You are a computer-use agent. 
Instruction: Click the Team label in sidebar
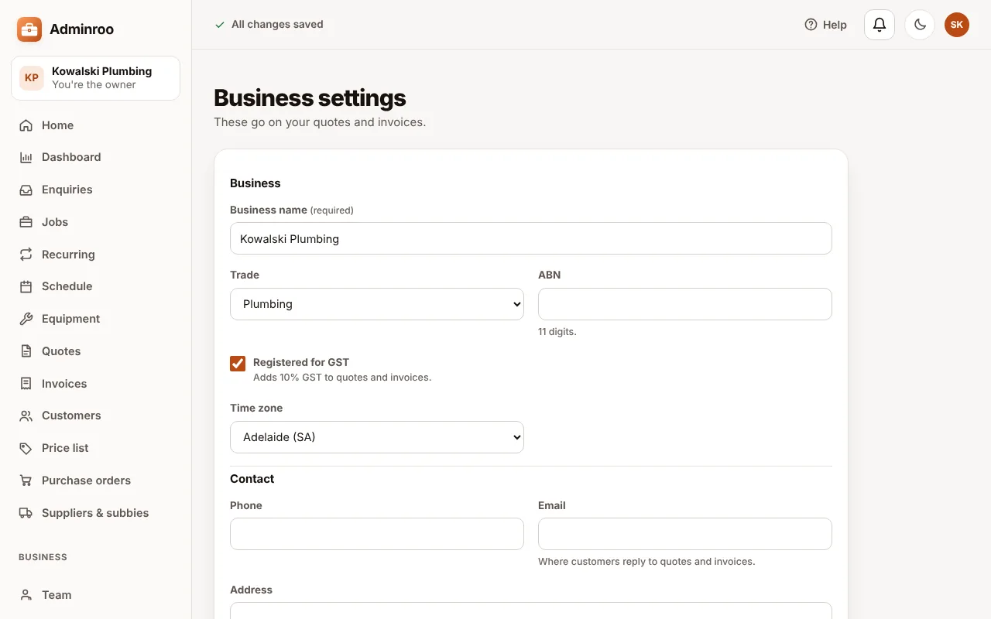(x=57, y=595)
